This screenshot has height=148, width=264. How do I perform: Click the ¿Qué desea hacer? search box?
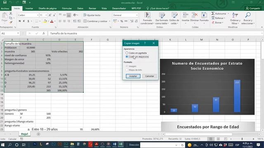pos(158,8)
